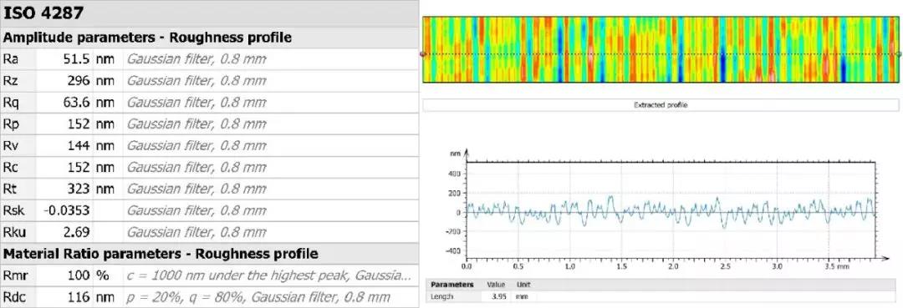Click the Rc value 152

coord(79,167)
